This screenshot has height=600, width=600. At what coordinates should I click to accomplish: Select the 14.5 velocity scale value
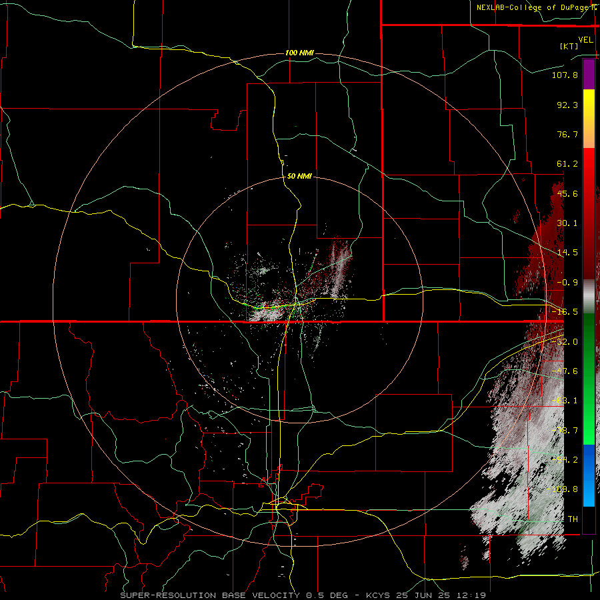pos(567,253)
